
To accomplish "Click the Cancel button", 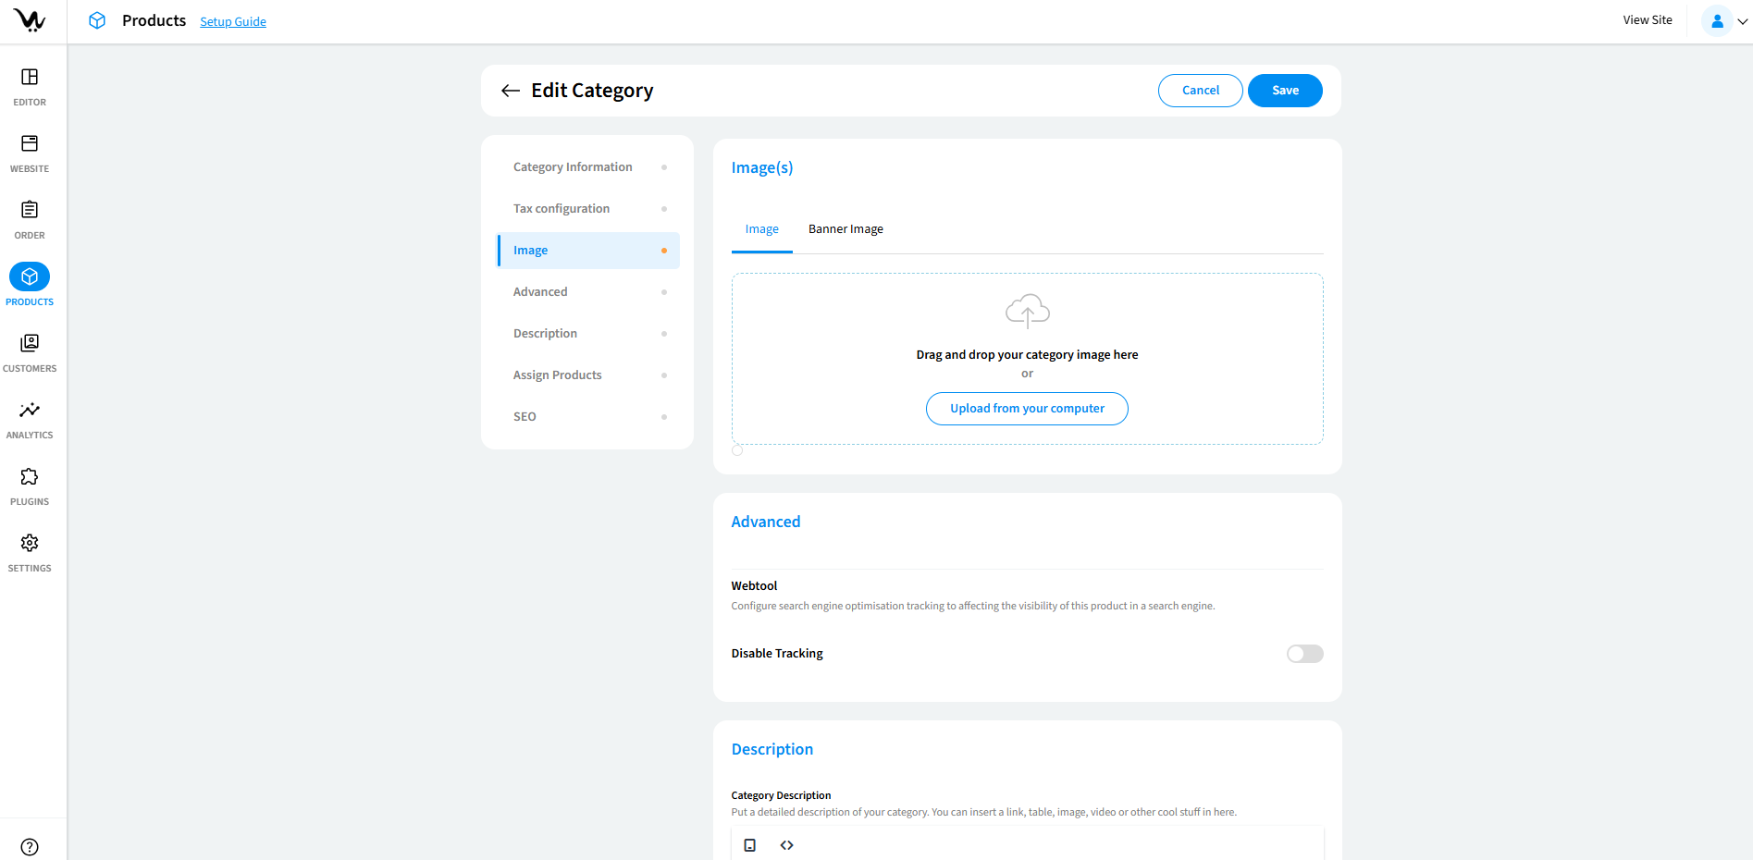I will coord(1200,91).
